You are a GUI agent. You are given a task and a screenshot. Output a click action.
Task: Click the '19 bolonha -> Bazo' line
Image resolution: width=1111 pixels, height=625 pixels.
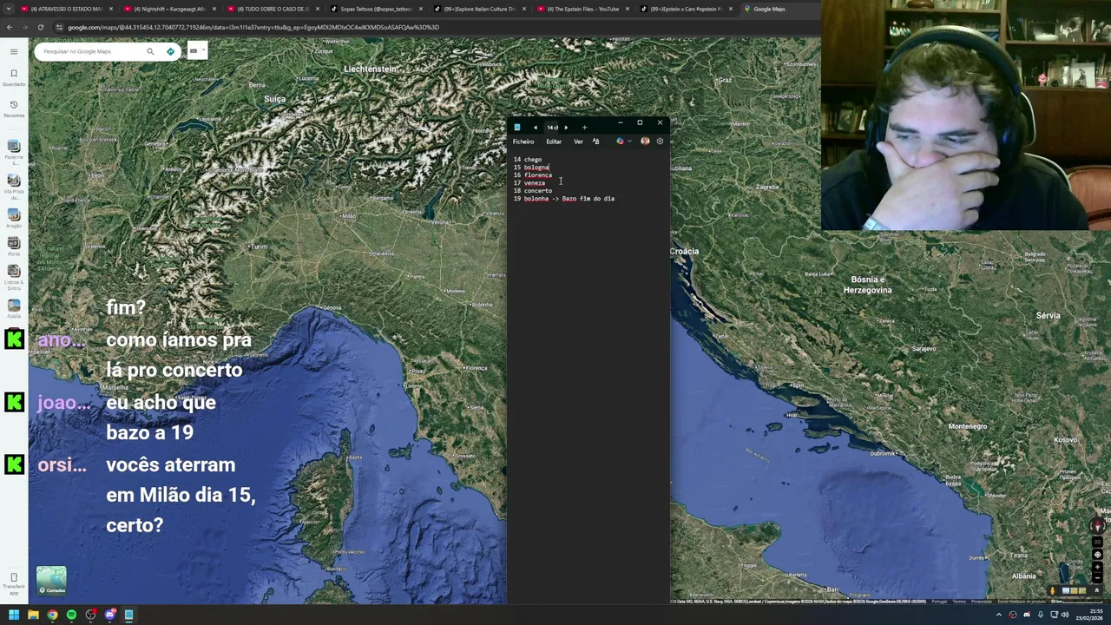click(x=564, y=199)
